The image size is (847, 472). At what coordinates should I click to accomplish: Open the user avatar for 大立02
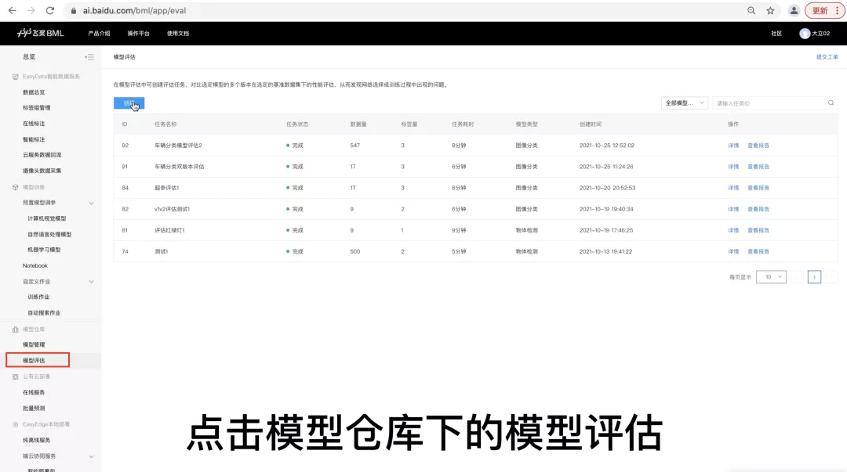[x=805, y=34]
